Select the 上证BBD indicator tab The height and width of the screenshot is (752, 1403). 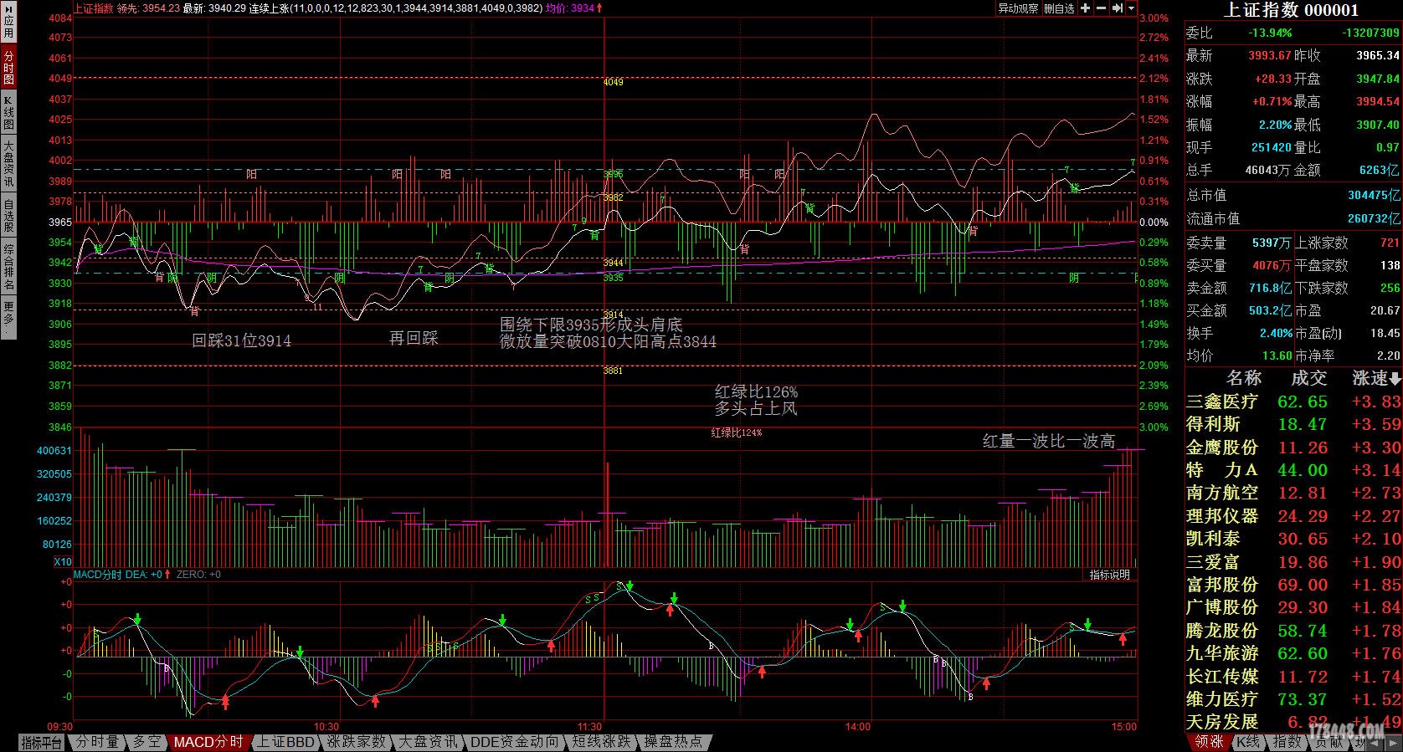tap(285, 742)
